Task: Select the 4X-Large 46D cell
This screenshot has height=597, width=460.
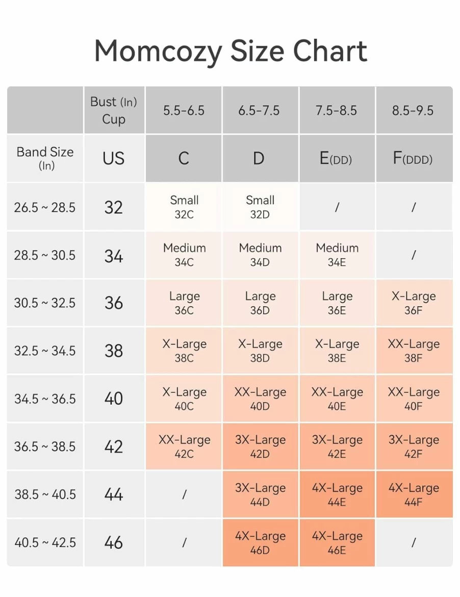Action: pos(260,542)
